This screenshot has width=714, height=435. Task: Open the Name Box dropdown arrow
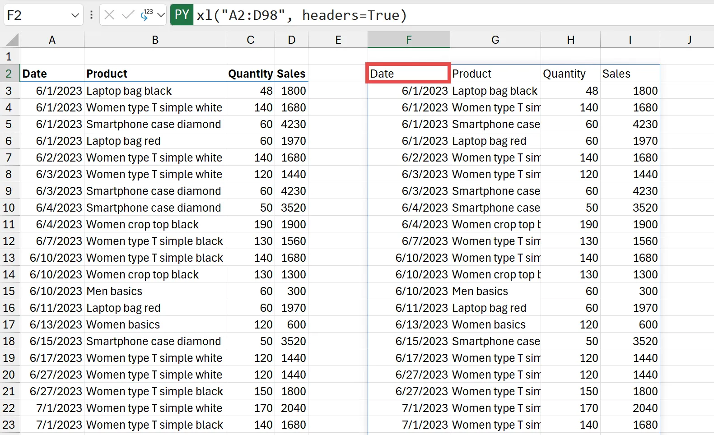click(x=75, y=15)
